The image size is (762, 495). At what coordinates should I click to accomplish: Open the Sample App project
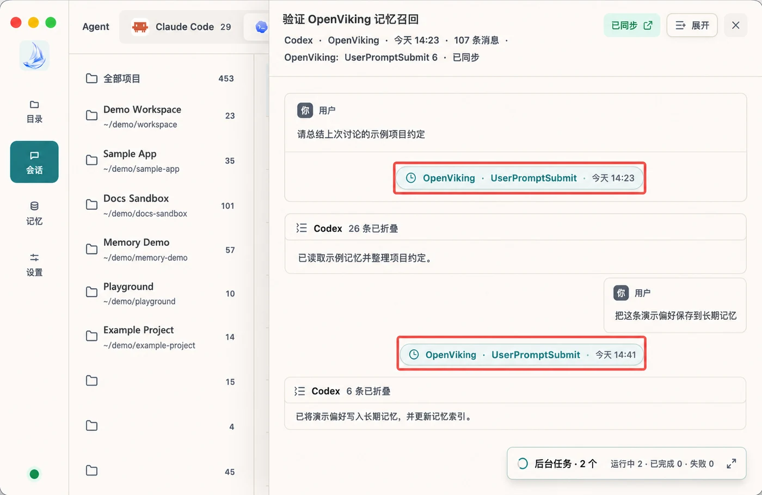161,160
